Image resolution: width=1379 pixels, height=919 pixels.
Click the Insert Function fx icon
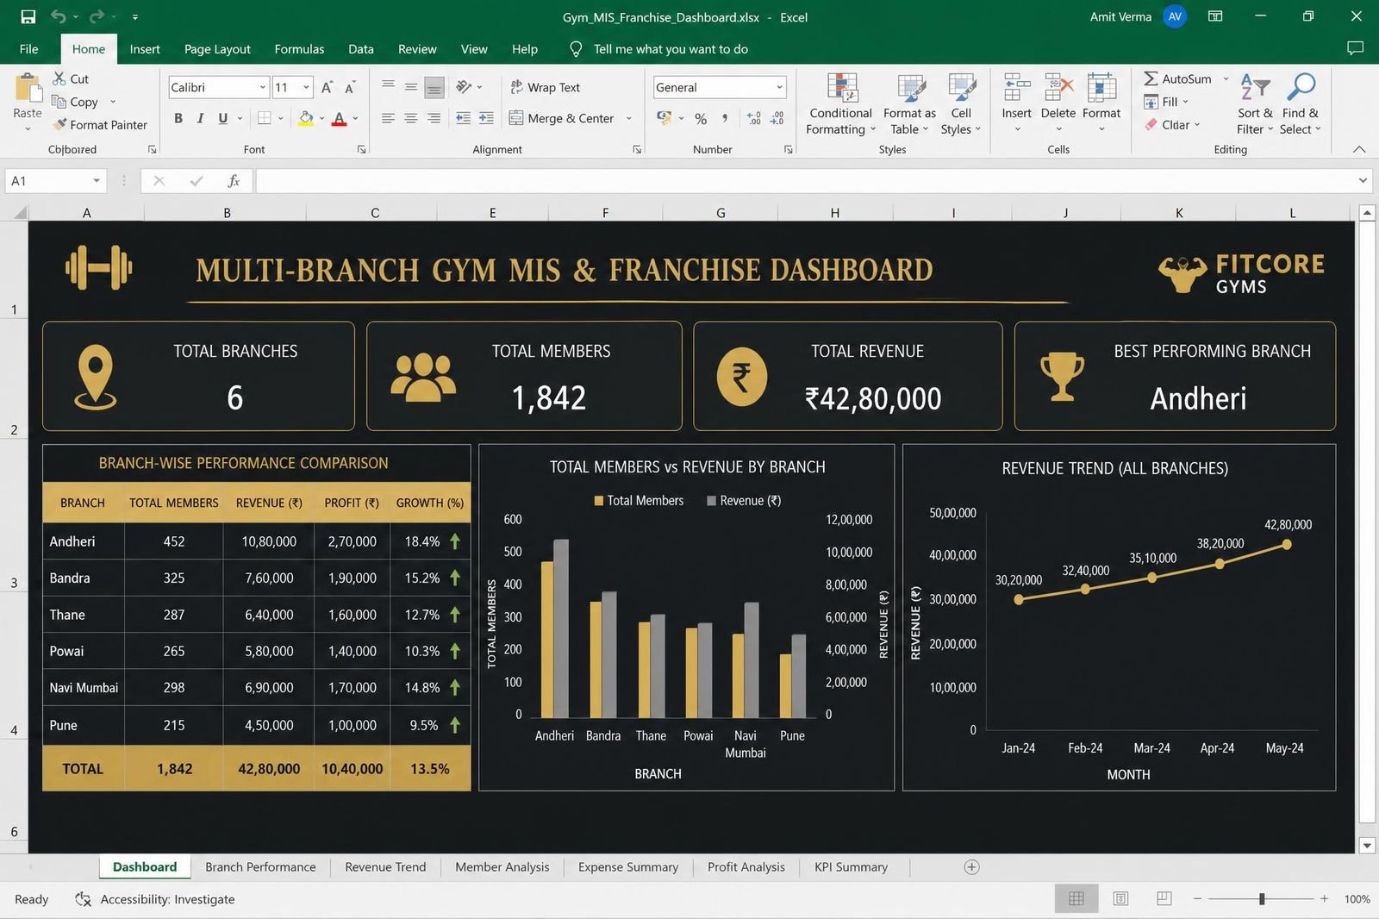234,181
